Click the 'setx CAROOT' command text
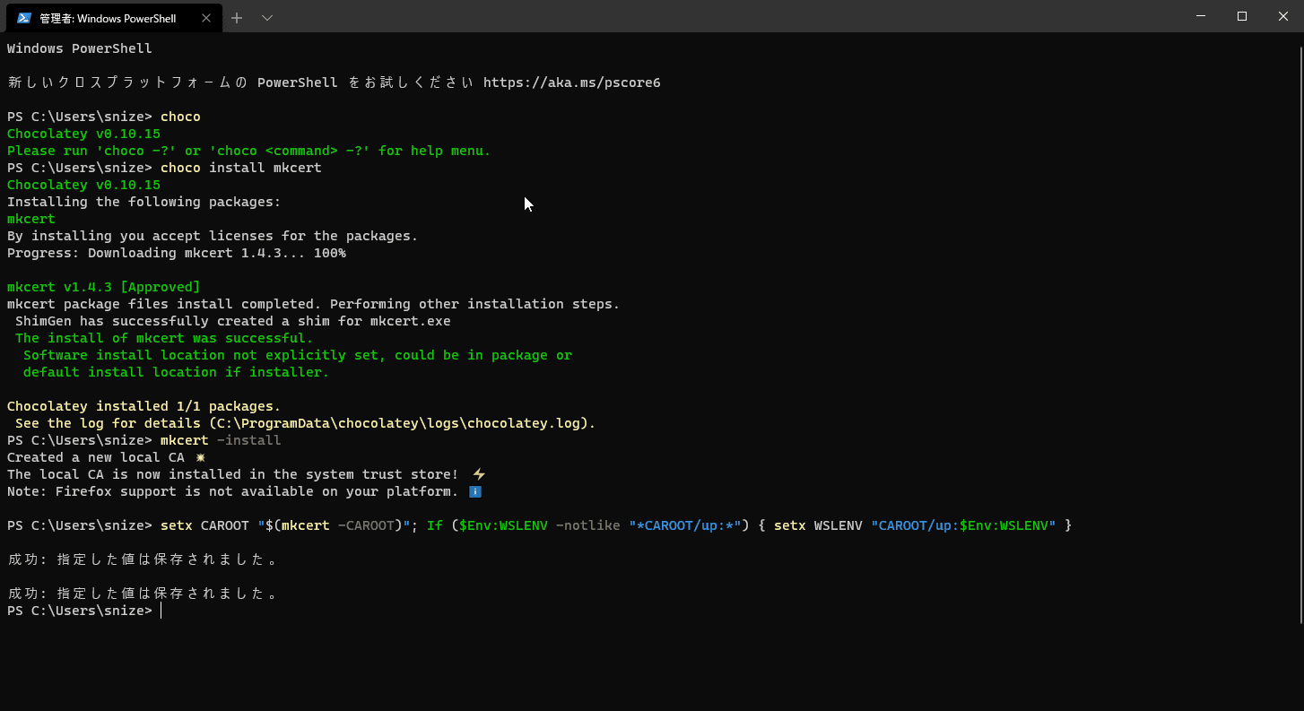Image resolution: width=1304 pixels, height=711 pixels. point(204,525)
